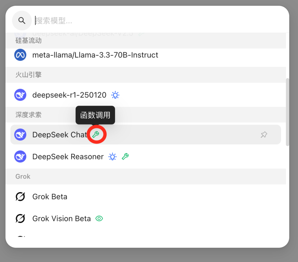Pin the DeepSeek Chat model
The image size is (298, 262).
point(264,135)
